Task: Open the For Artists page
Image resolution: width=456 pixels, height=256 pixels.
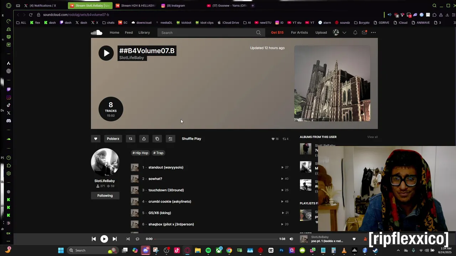Action: tap(299, 33)
